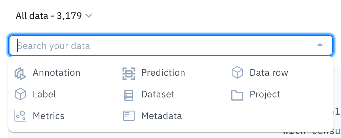Select Annotation from the filter menu
341x138 pixels.
pos(57,73)
